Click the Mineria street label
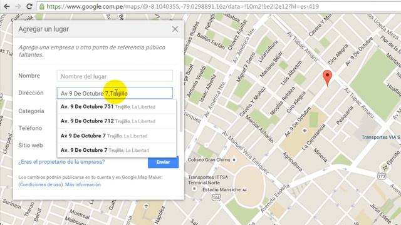This screenshot has width=401, height=225. click(320, 155)
